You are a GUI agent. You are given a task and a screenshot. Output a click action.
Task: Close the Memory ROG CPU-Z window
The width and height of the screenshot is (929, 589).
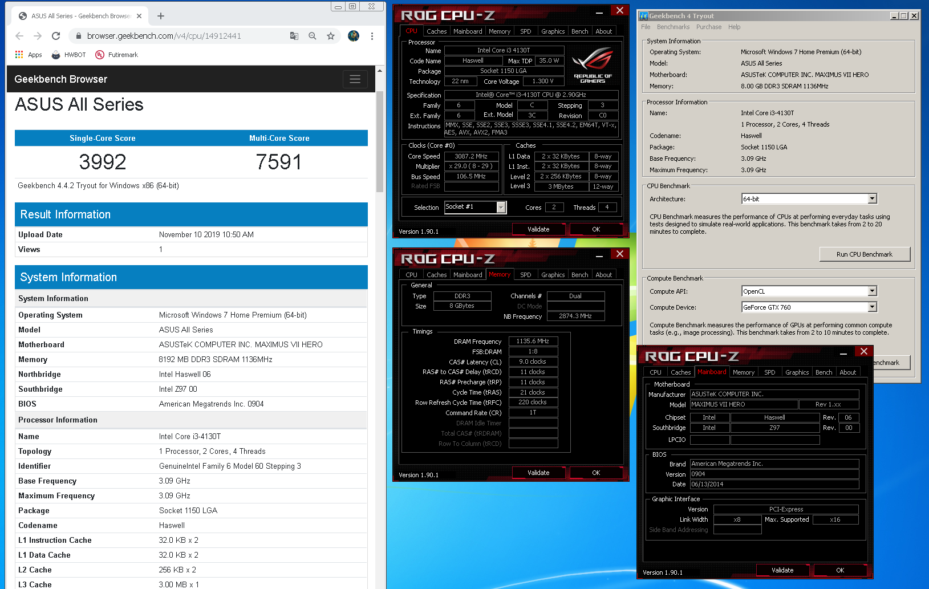click(620, 254)
